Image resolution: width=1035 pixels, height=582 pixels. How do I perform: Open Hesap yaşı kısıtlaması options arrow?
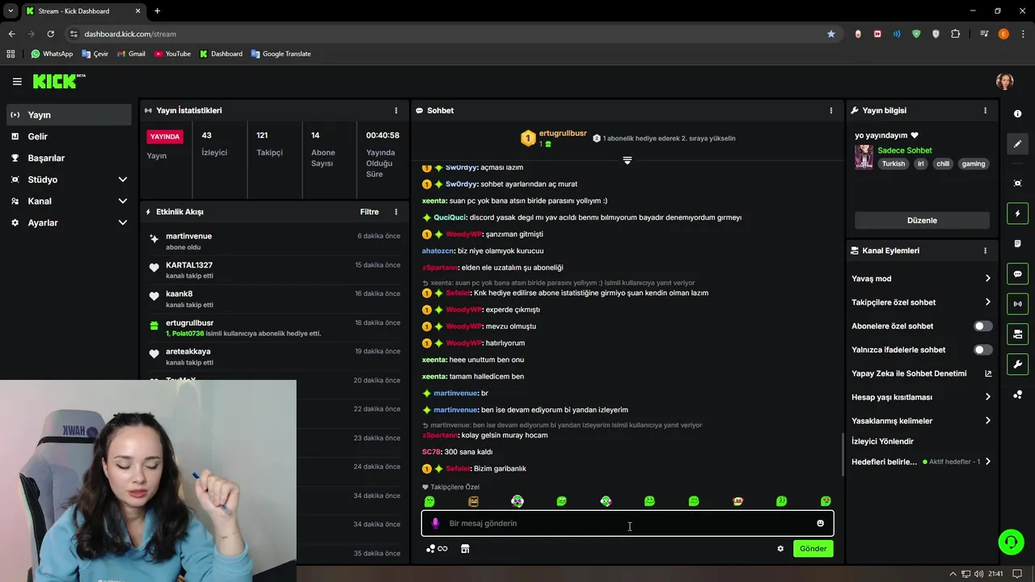(x=987, y=397)
